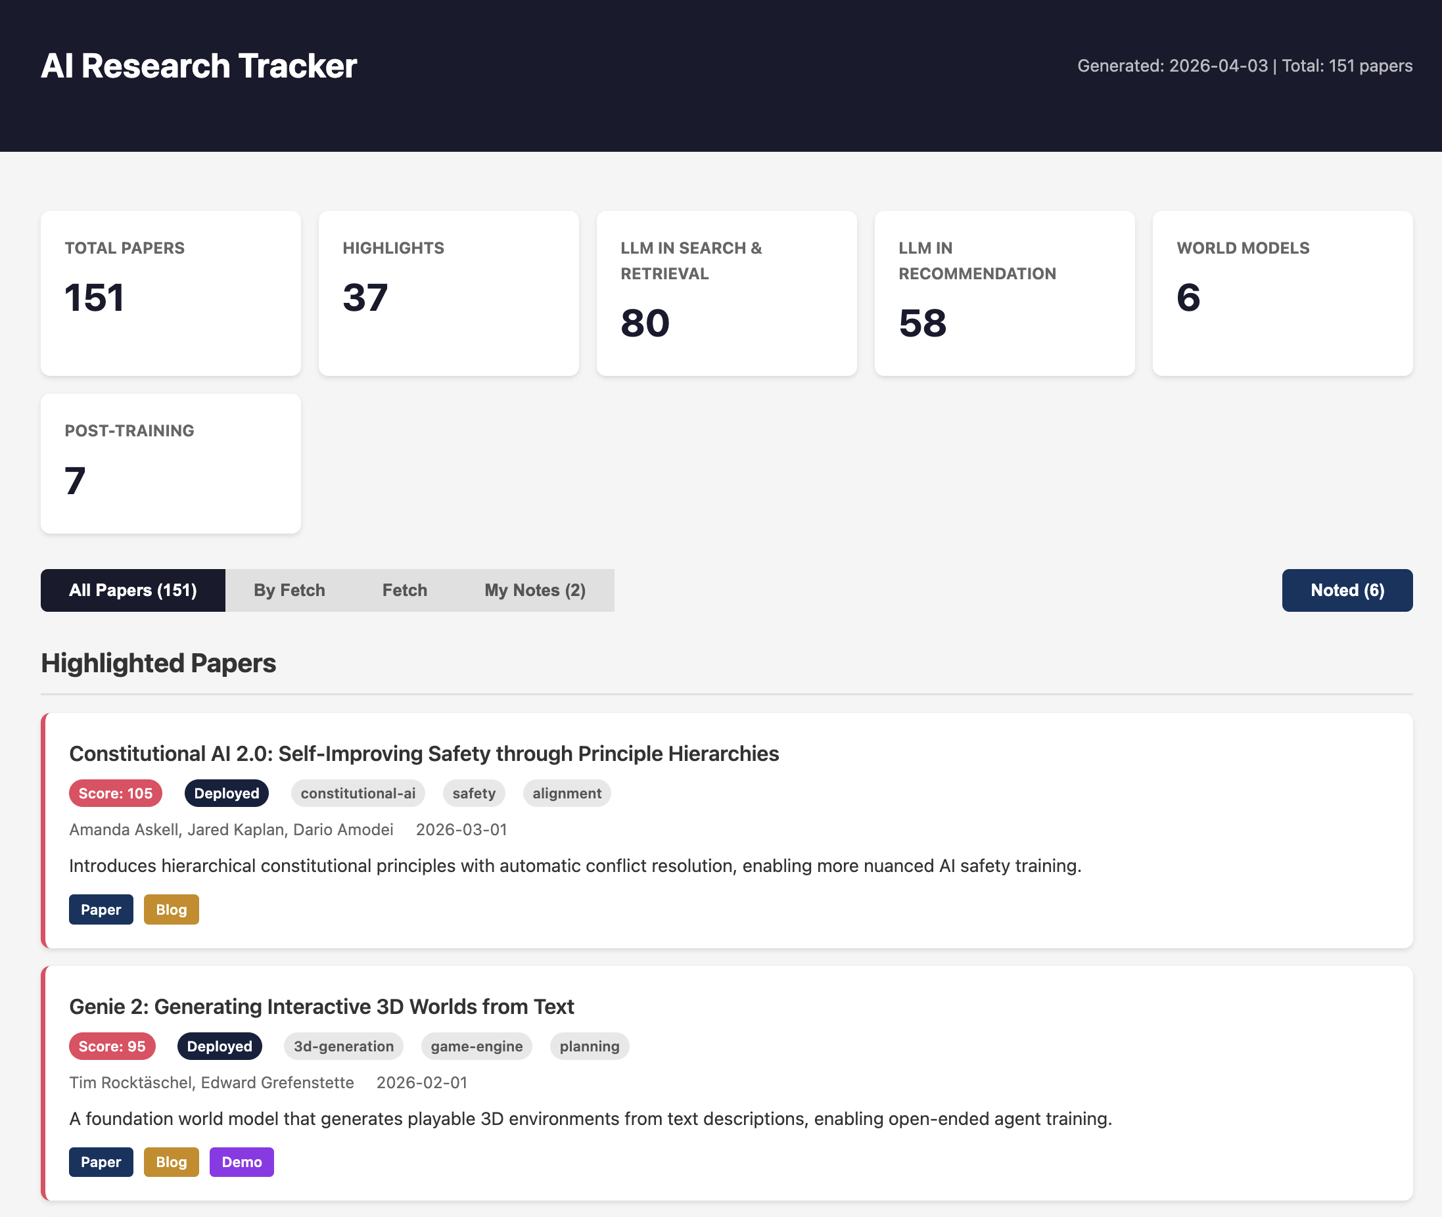Viewport: 1442px width, 1217px height.
Task: Switch to the All Papers (151) tab
Action: [x=133, y=591]
